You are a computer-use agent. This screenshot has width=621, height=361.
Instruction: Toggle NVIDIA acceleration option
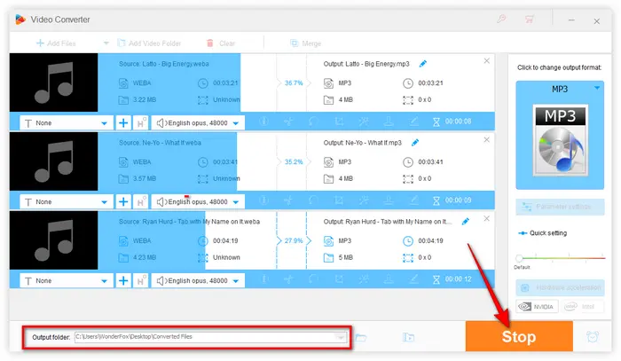537,306
